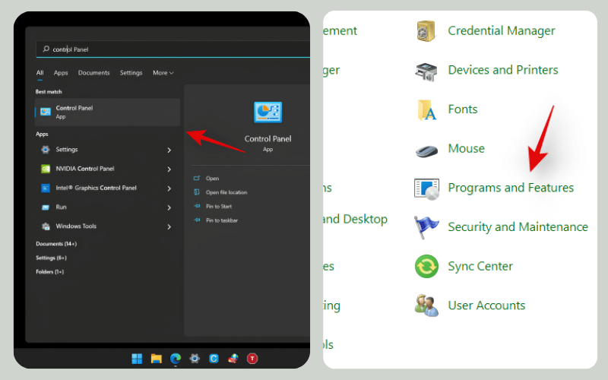Screen dimensions: 608x380
Task: Click the blue C app taskbar icon
Action: pos(214,359)
